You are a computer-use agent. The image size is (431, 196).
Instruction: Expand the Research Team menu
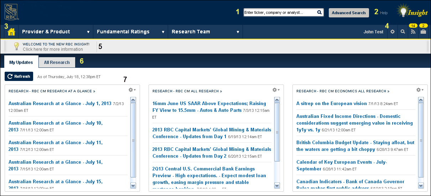206,32
